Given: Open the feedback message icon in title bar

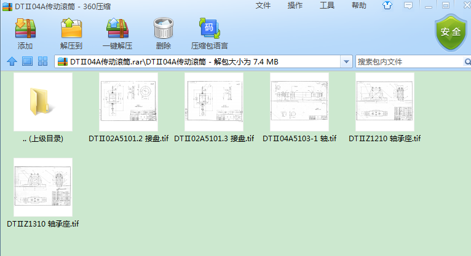Looking at the screenshot, I should [408, 6].
